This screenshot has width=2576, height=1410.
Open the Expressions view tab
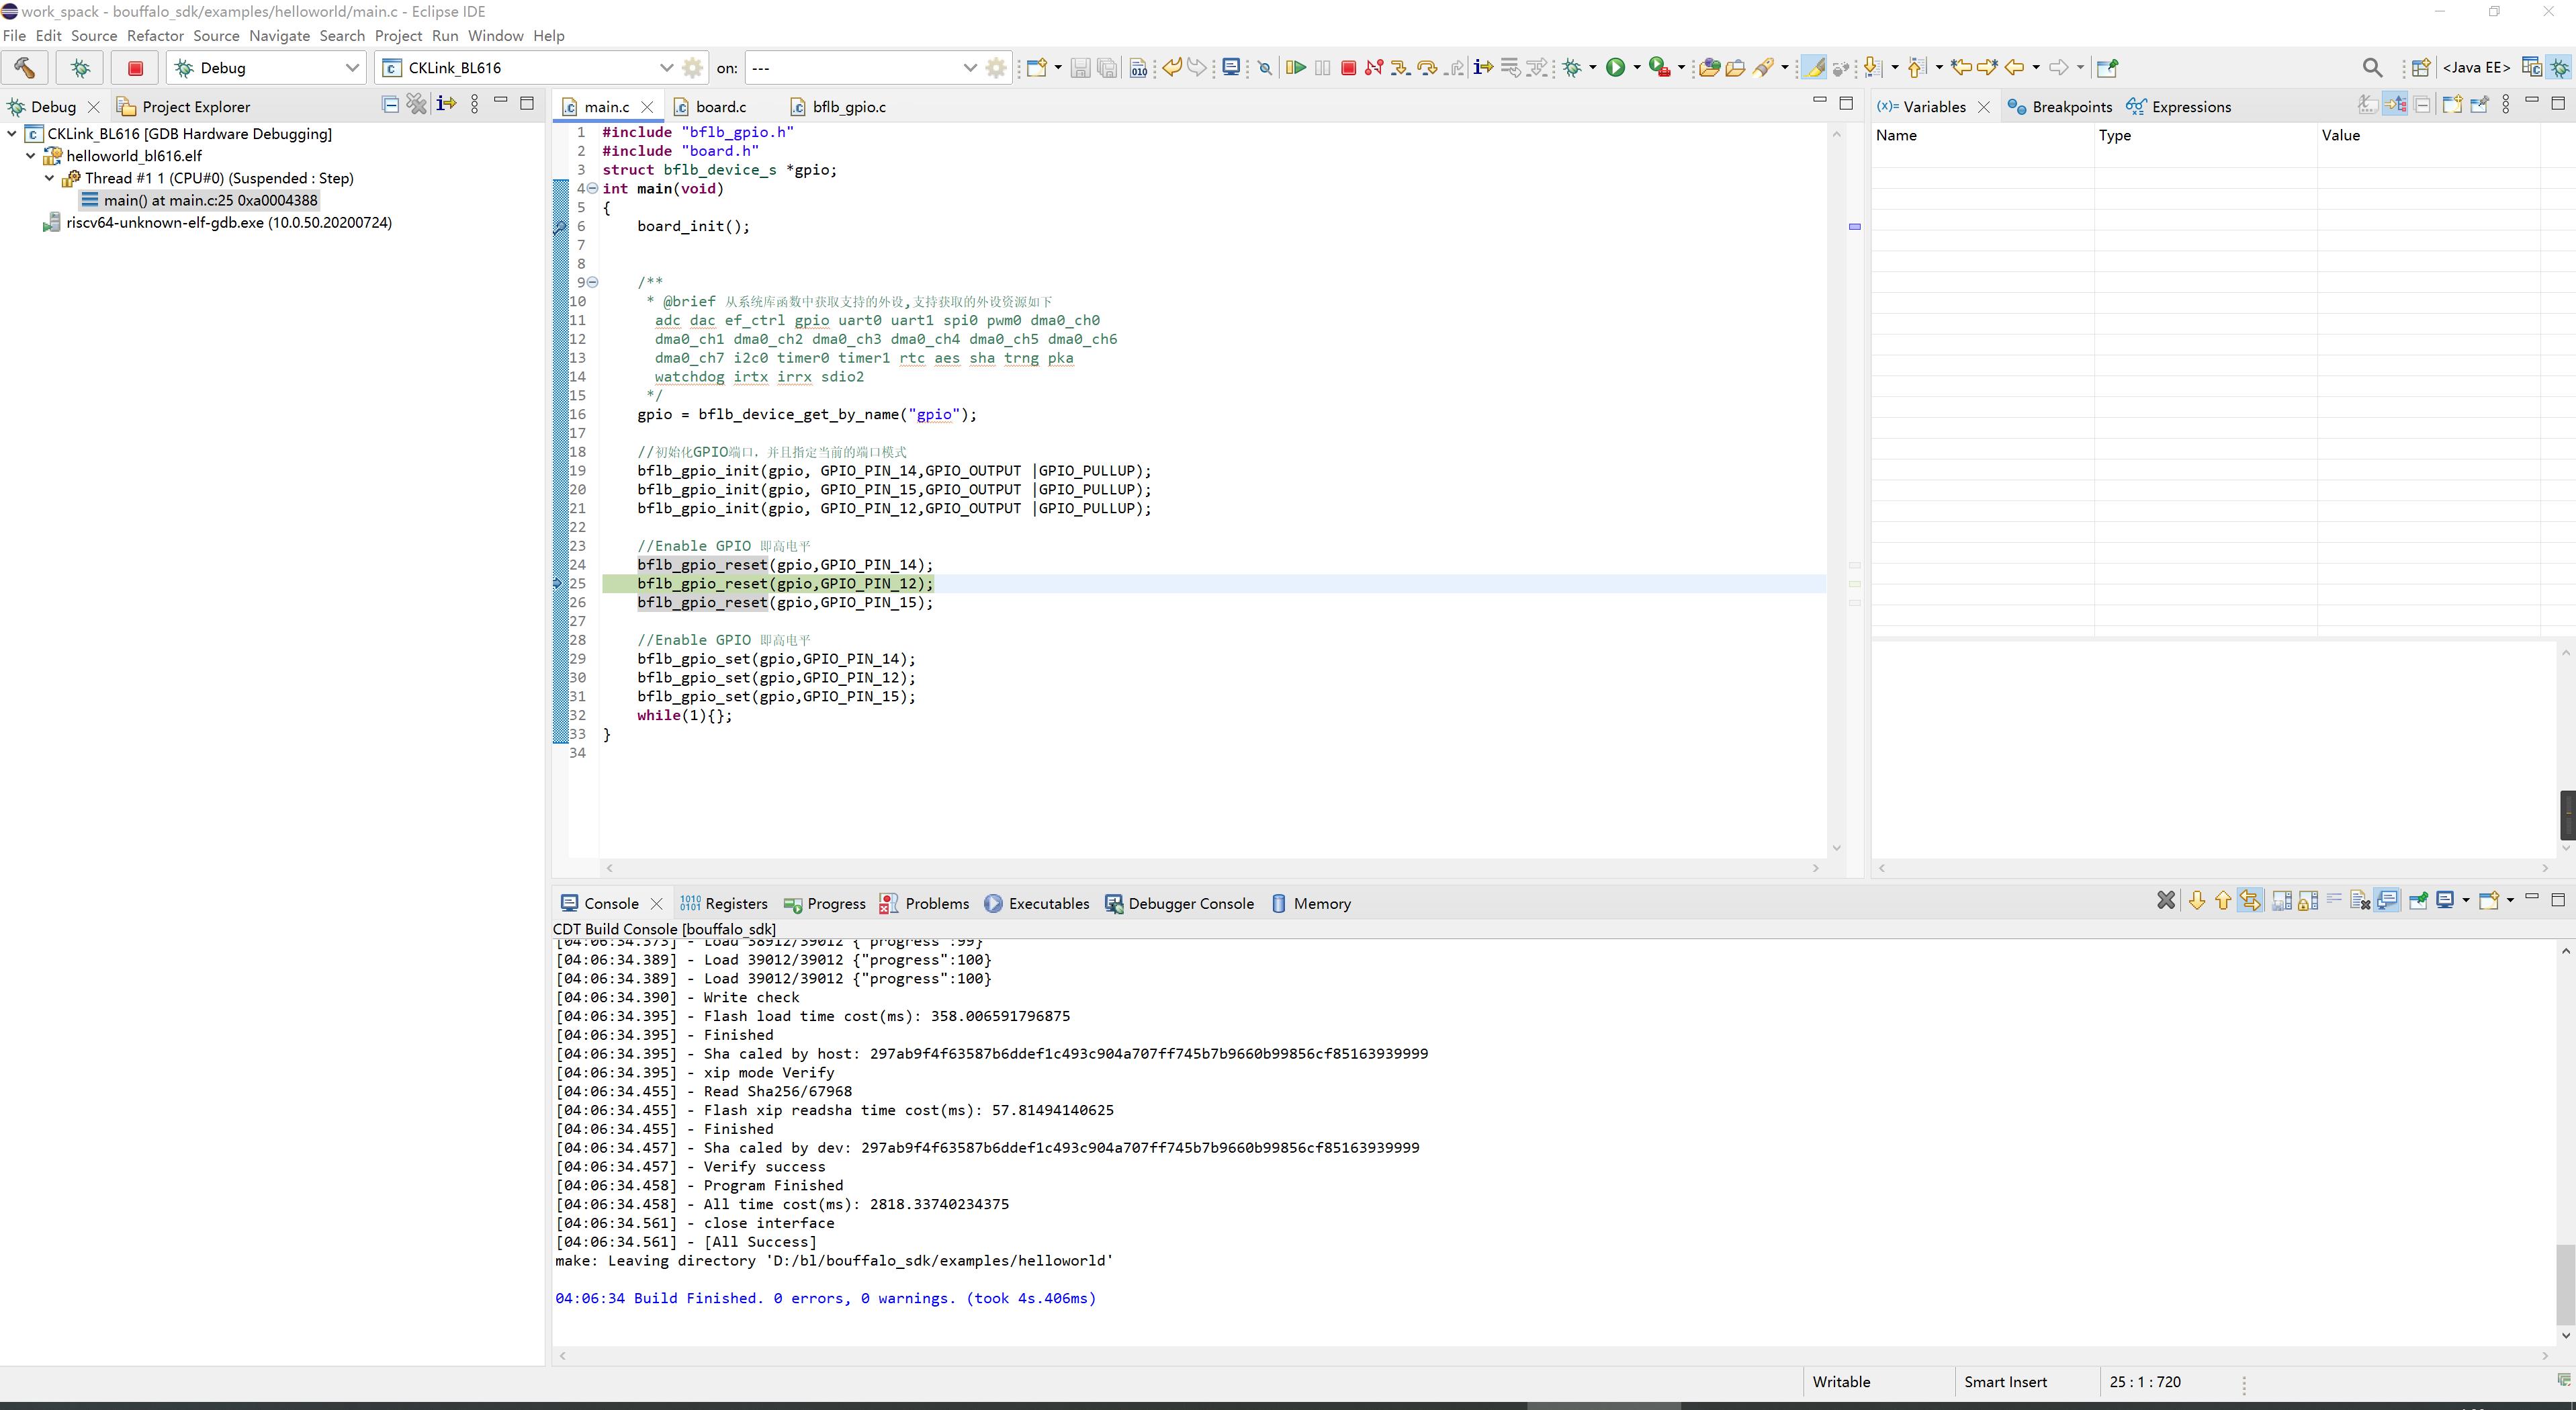pyautogui.click(x=2179, y=106)
